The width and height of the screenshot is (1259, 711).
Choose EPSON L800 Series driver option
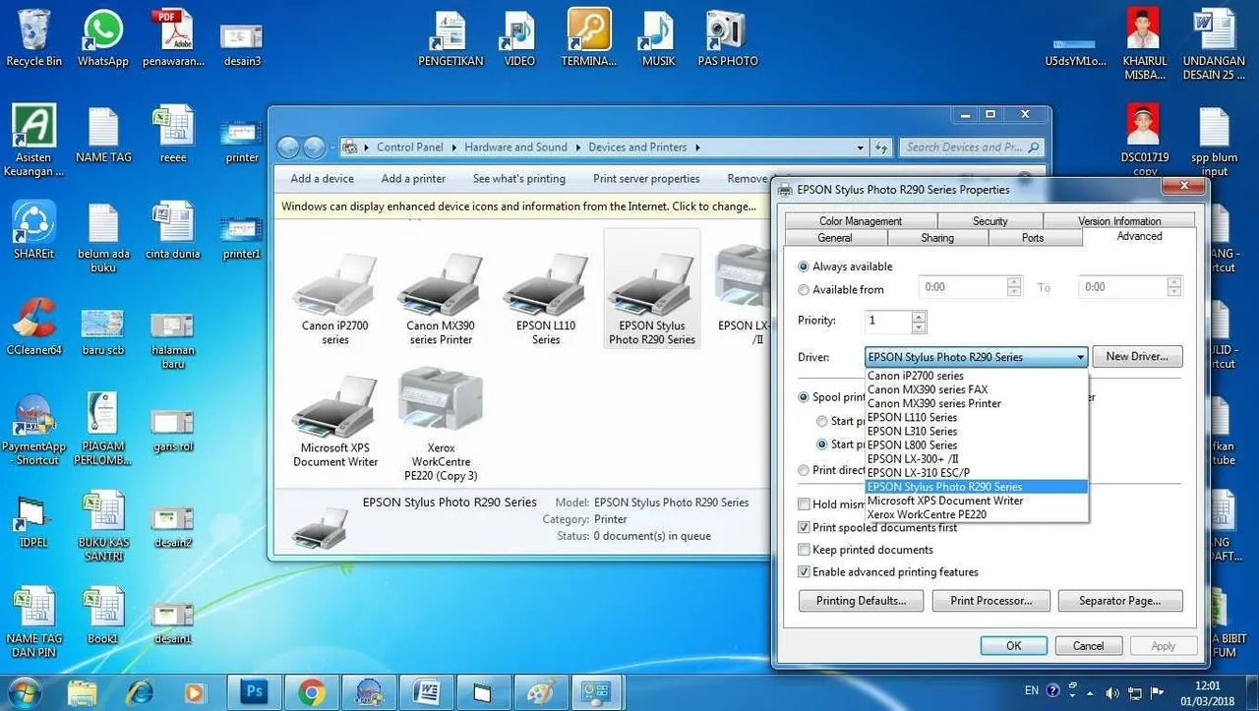pos(977,444)
